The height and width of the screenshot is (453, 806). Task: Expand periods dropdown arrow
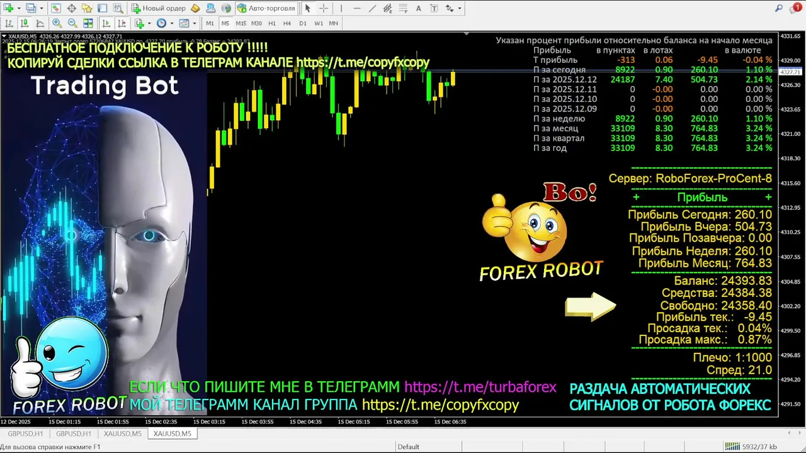(x=172, y=23)
